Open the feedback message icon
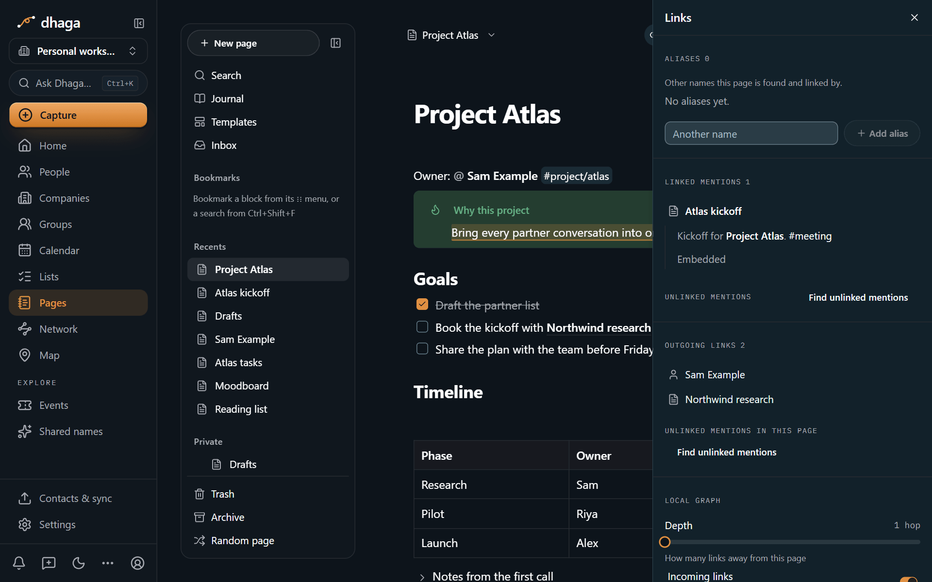 point(49,563)
